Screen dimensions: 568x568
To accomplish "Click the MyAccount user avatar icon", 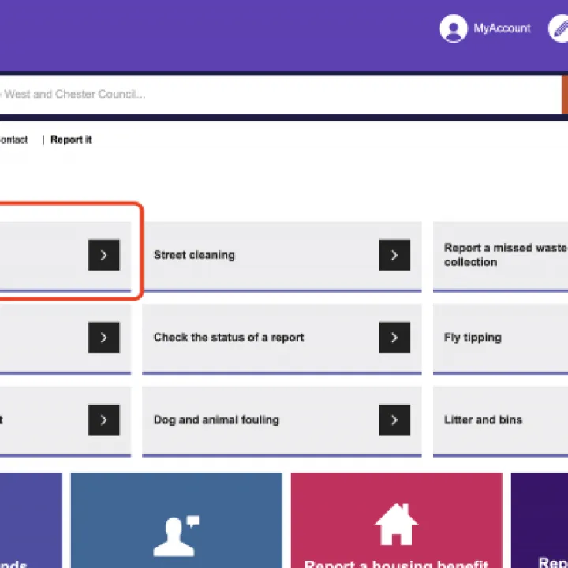I will (453, 28).
